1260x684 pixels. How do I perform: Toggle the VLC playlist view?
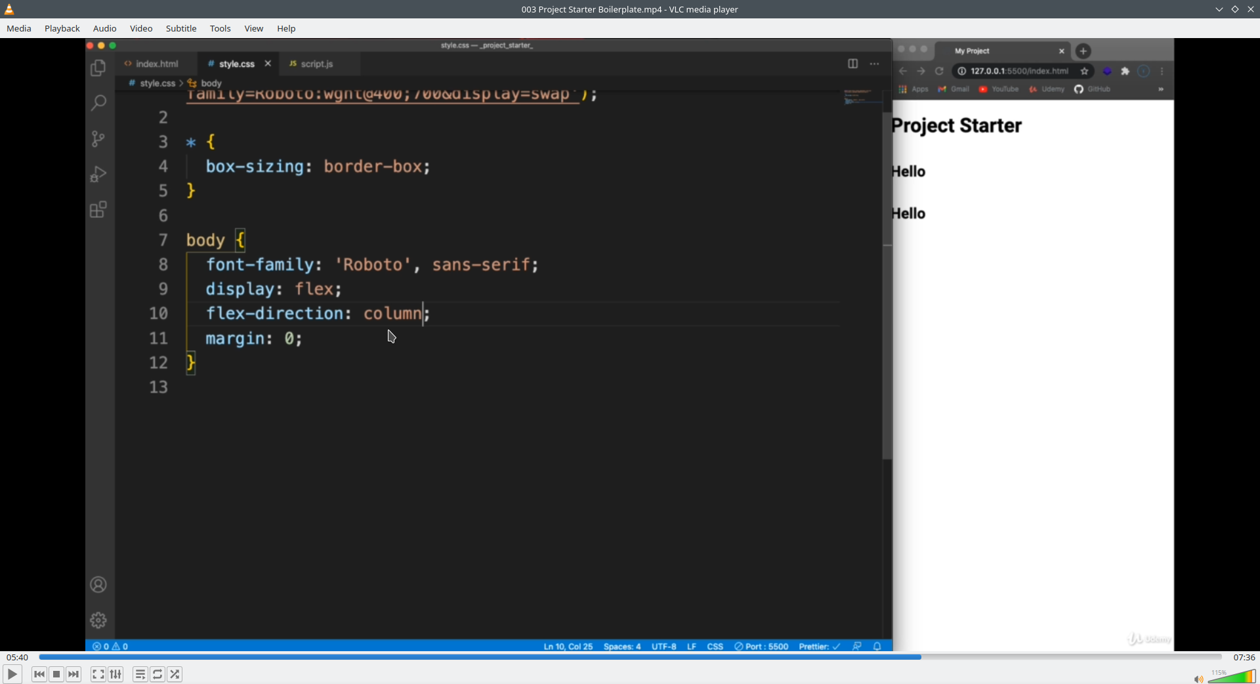point(140,674)
